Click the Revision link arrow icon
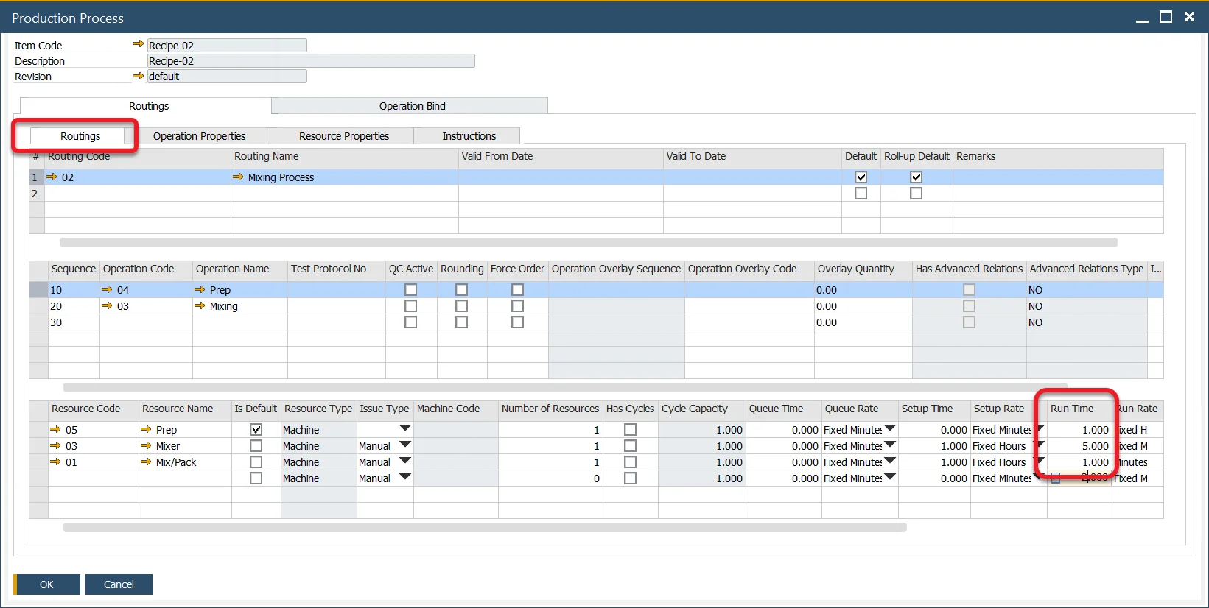Screen dimensions: 1209x608 (138, 76)
